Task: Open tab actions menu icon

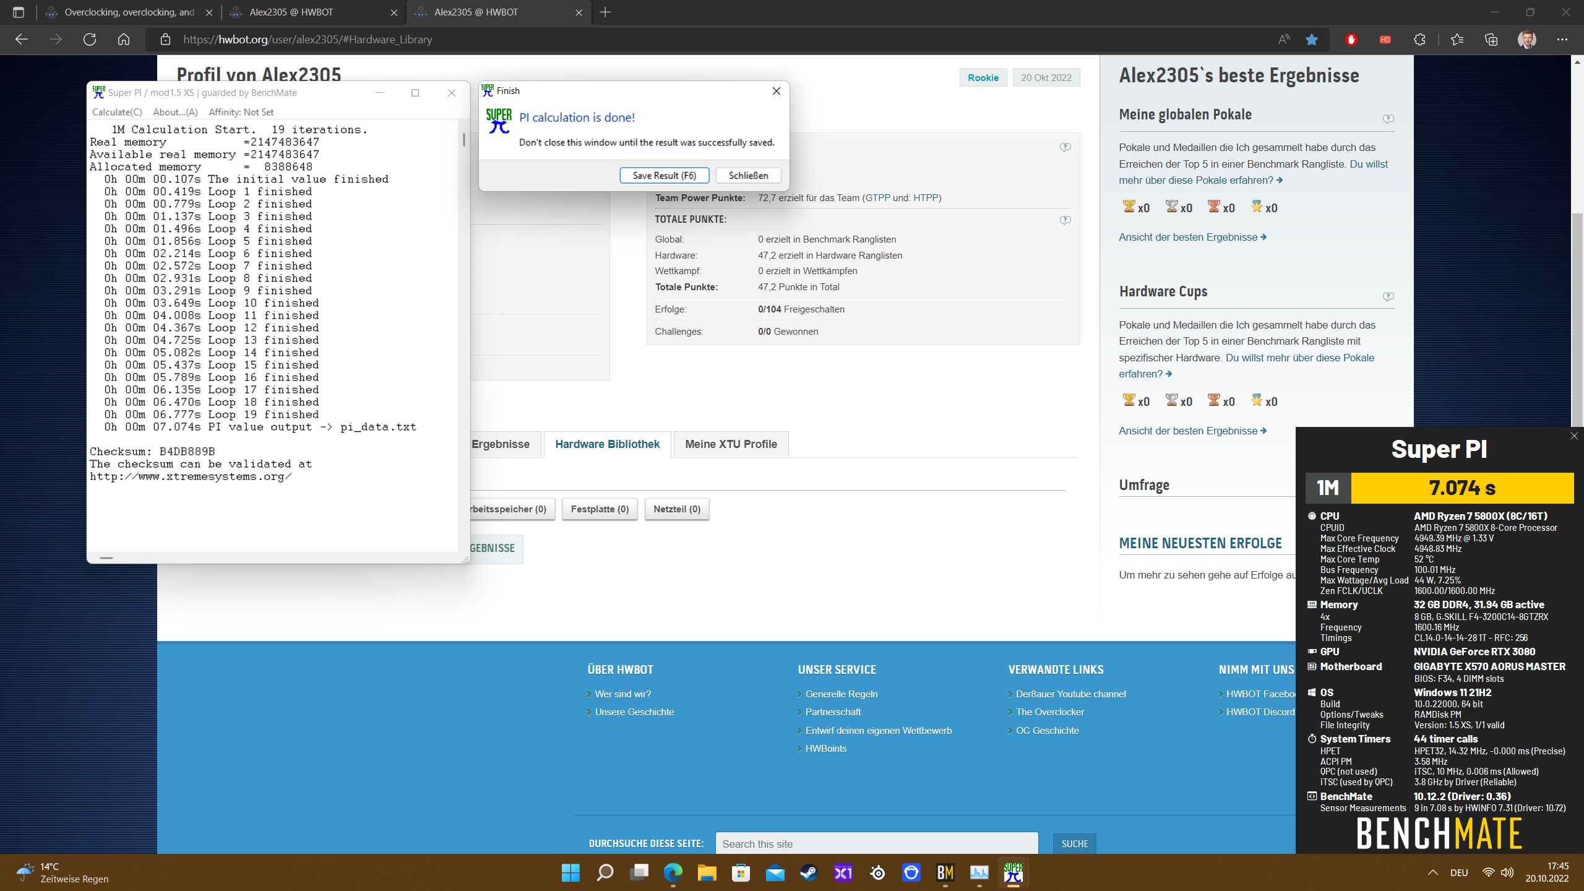Action: [19, 12]
